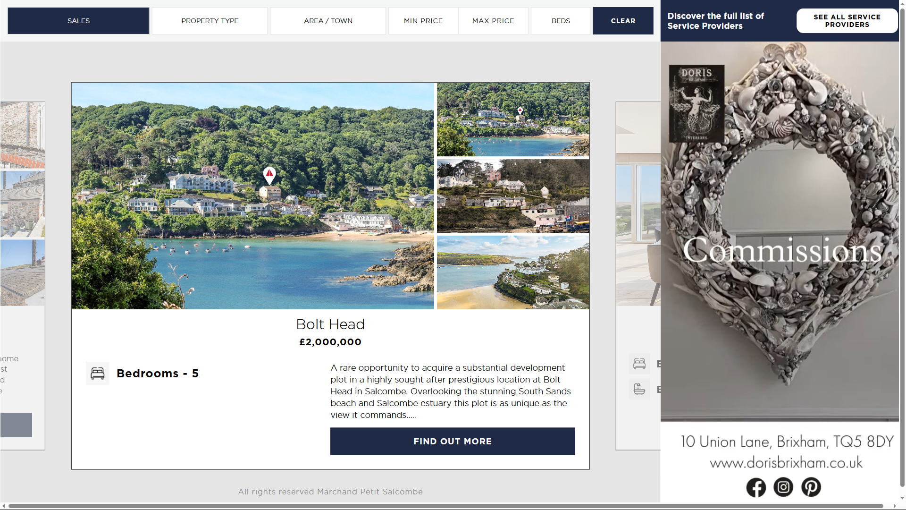Click the Facebook icon in Doris ad
The width and height of the screenshot is (906, 510).
tap(756, 487)
